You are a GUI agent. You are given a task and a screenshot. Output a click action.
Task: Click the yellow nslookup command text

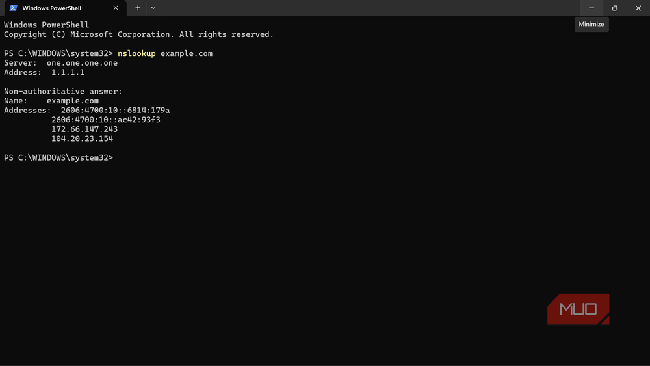coord(136,53)
